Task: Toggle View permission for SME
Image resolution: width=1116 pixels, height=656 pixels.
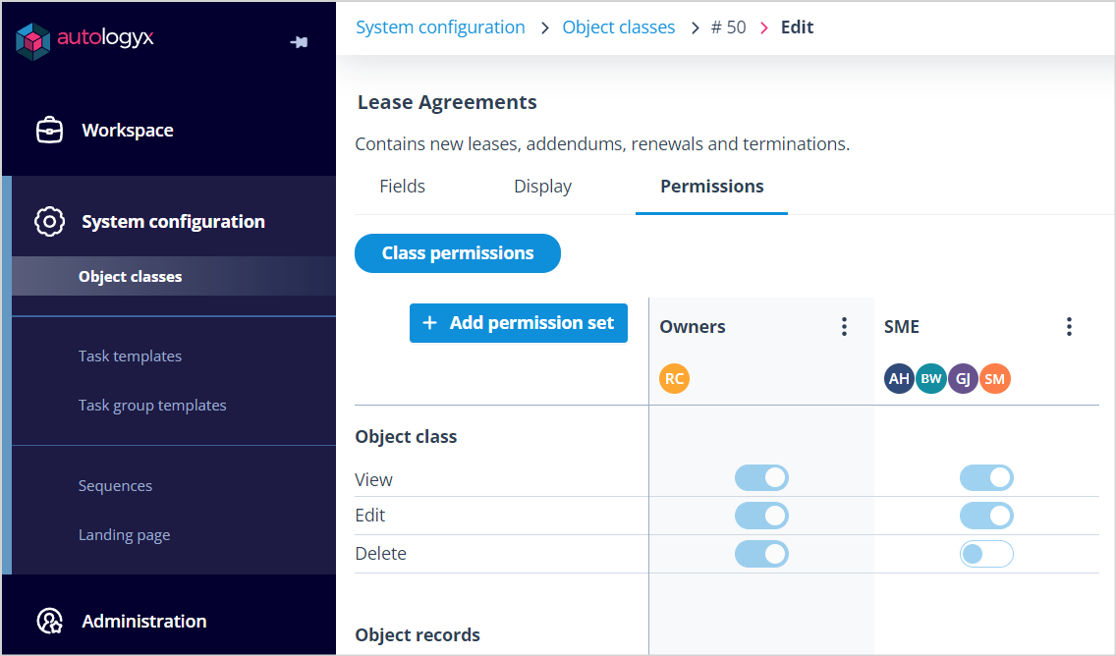Action: tap(986, 478)
